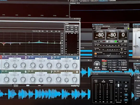This screenshot has height=105, width=140.
Task: Open the filter type dropdown of band 6
Action: (x=15, y=75)
